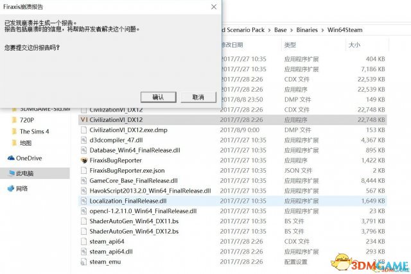
Task: Select d3dcompiler_47.dll file name
Action: (116, 141)
